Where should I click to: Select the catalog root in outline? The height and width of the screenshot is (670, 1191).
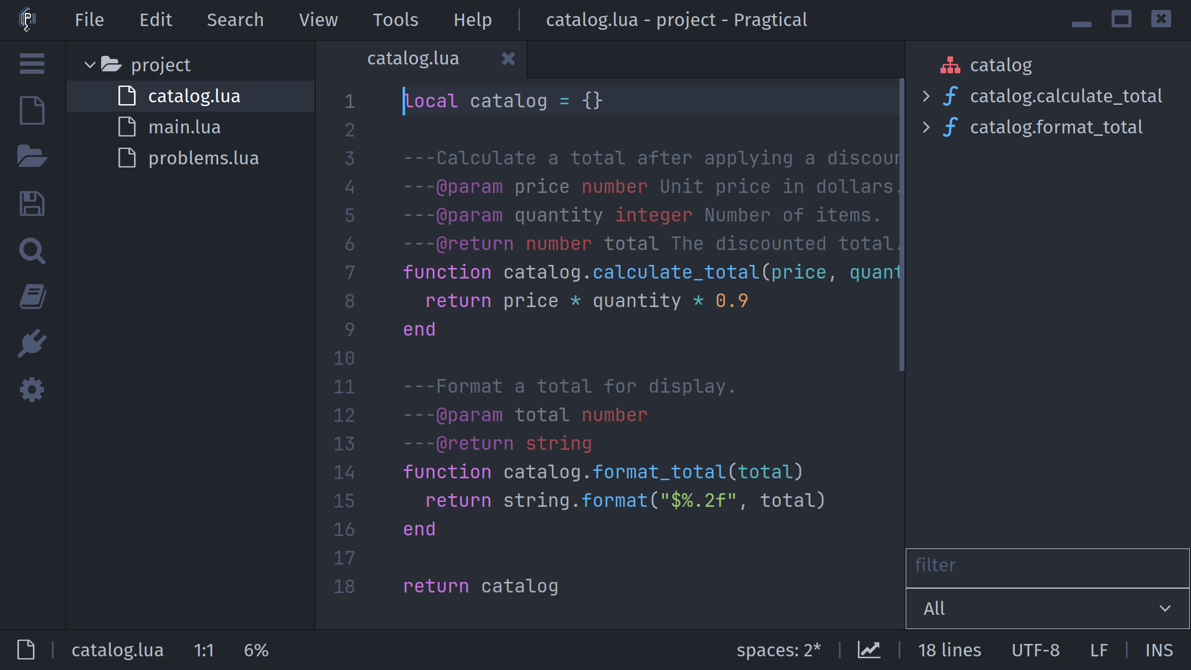click(x=1001, y=65)
